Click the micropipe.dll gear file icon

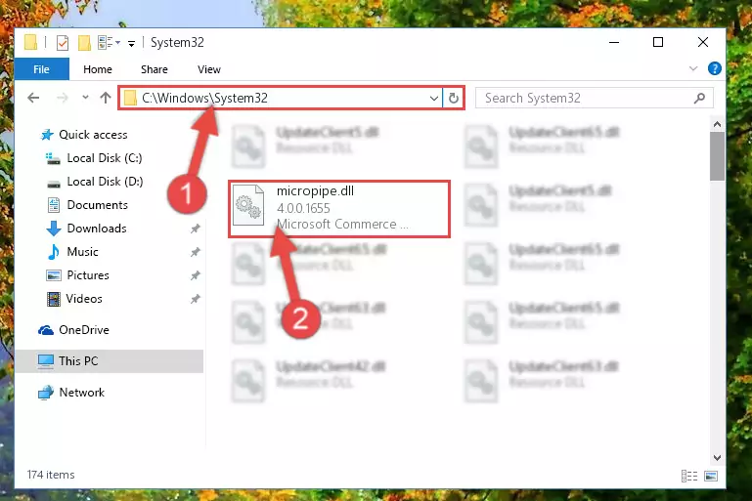(248, 205)
